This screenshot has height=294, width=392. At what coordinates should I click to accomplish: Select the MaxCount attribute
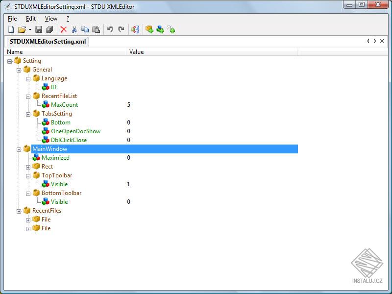pyautogui.click(x=64, y=105)
